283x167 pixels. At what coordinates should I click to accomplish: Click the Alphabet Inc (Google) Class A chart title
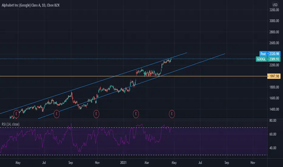[x=30, y=5]
